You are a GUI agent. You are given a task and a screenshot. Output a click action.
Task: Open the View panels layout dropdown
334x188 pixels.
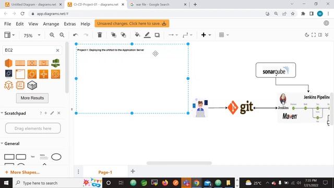coord(9,35)
